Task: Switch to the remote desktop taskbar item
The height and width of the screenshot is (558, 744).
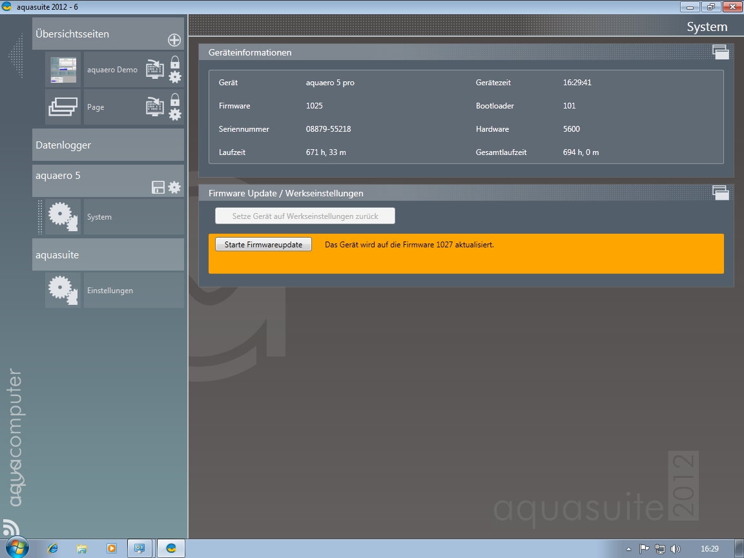Action: (139, 548)
